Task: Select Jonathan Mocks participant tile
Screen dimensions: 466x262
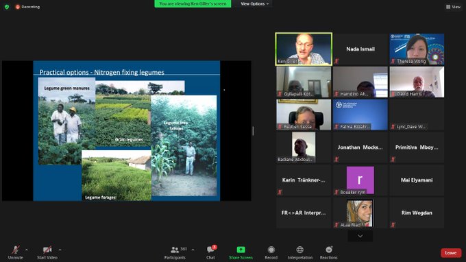Action: (360, 147)
